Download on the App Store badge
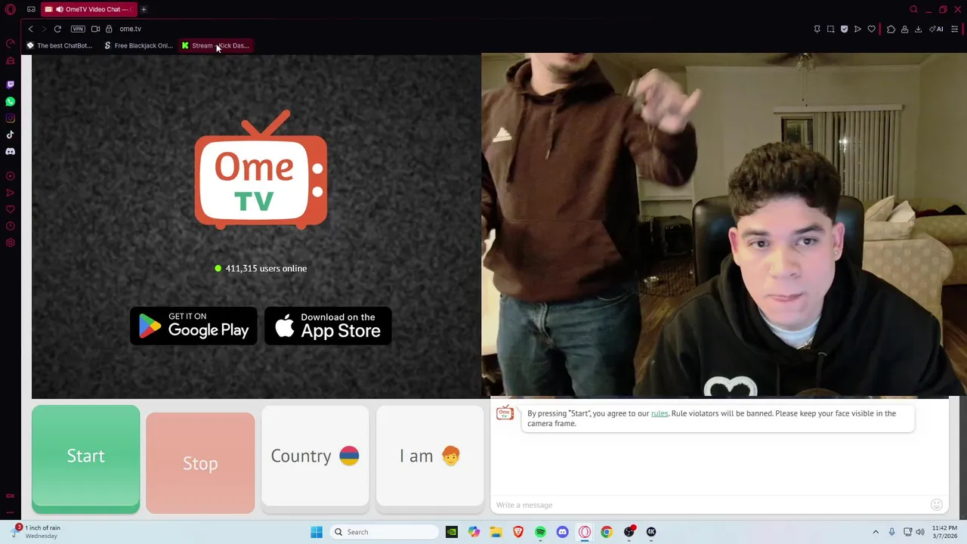Image resolution: width=967 pixels, height=544 pixels. click(x=328, y=326)
